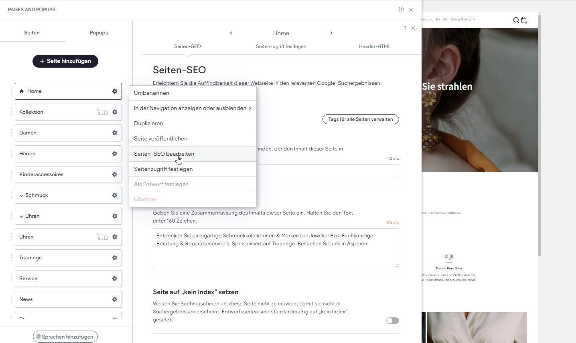Open settings gear for Damen page

pos(115,133)
